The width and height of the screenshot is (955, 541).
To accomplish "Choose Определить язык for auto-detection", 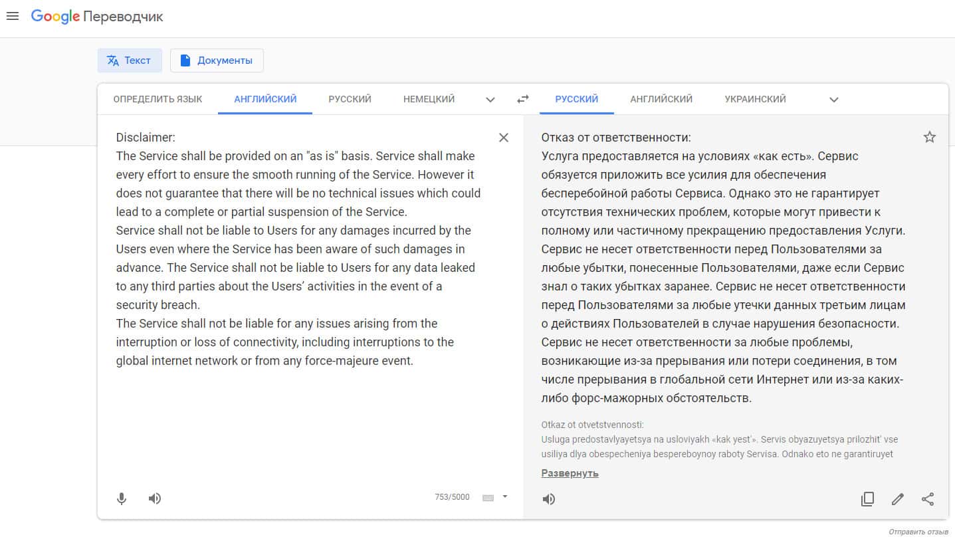I will (158, 99).
